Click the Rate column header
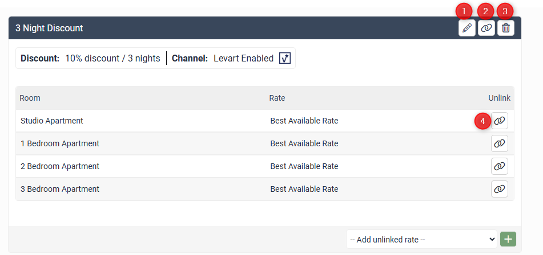This screenshot has width=543, height=255. click(277, 98)
